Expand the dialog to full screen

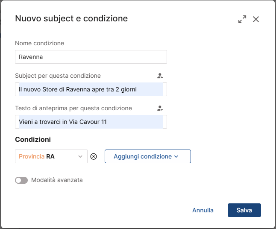[242, 19]
